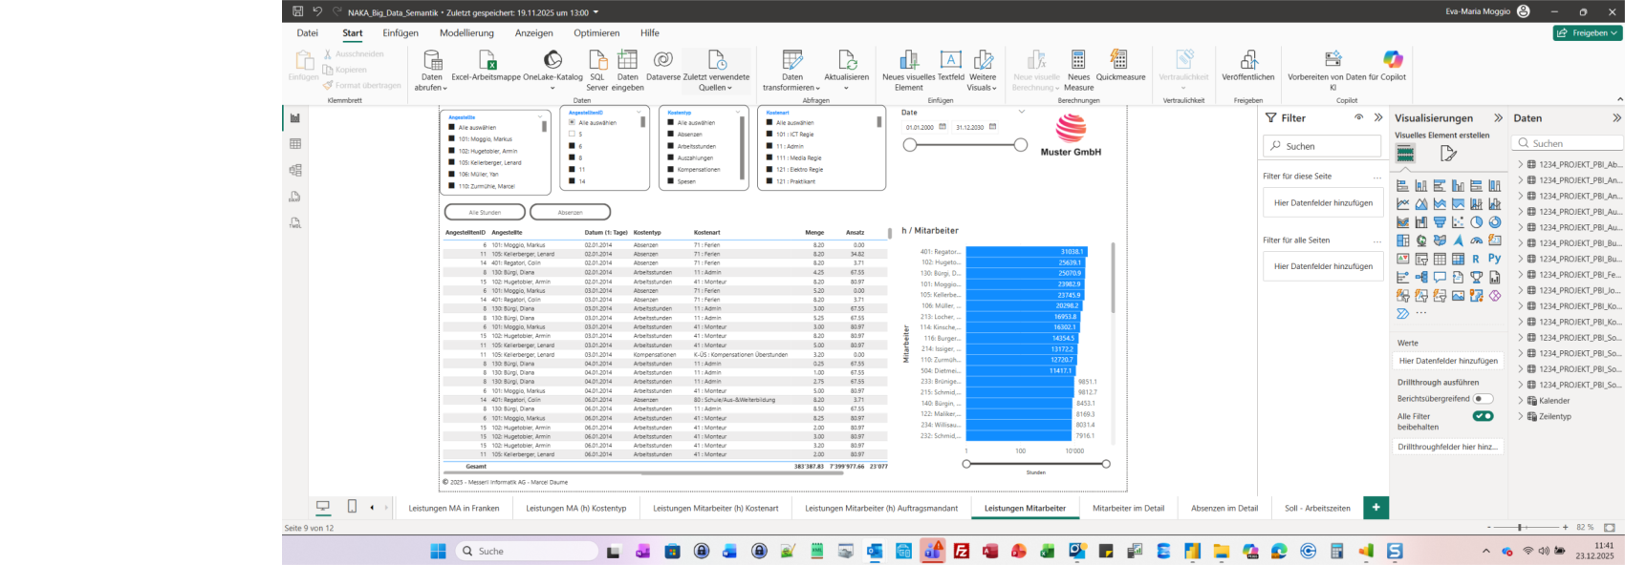This screenshot has height=565, width=1625.
Task: Click Suchen field in Filter pane
Action: (x=1322, y=146)
